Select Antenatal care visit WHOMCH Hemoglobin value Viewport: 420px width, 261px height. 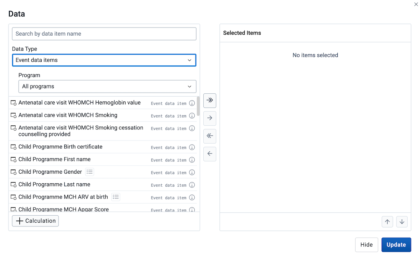tap(103, 103)
